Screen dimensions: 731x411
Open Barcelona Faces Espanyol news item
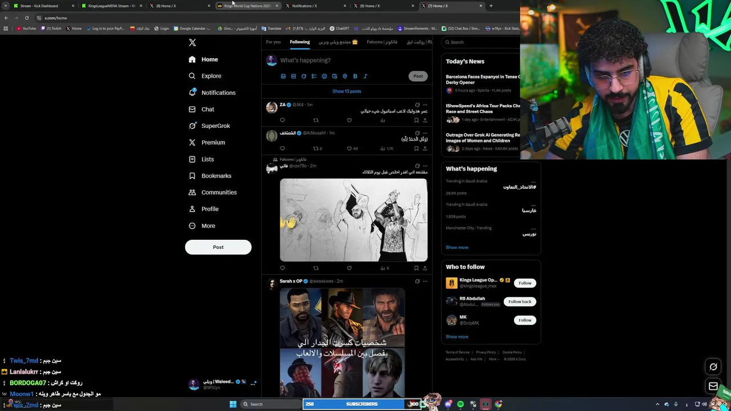(483, 79)
